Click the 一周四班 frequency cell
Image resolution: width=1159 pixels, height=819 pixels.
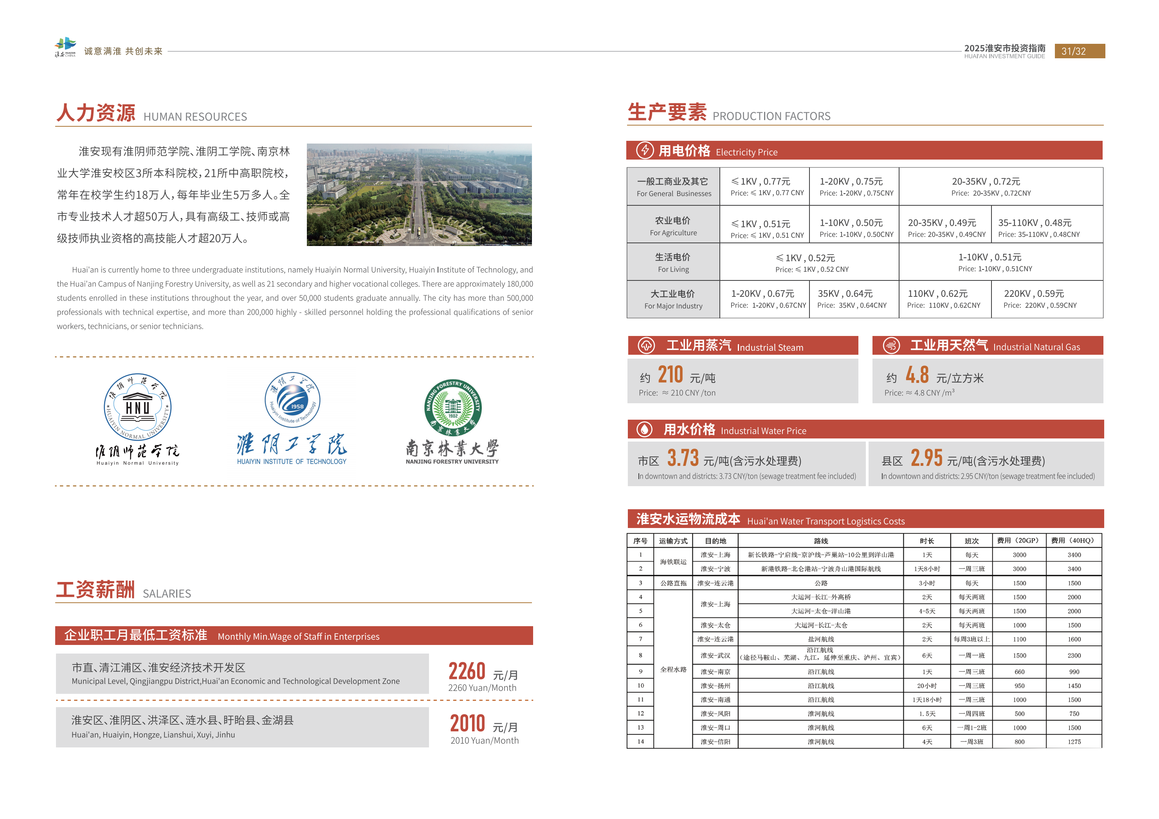pyautogui.click(x=972, y=714)
